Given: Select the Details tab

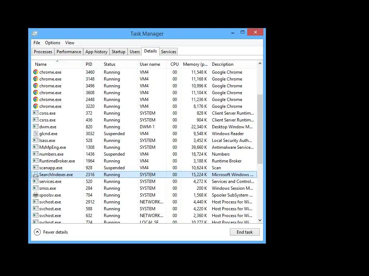Looking at the screenshot, I should tap(150, 51).
